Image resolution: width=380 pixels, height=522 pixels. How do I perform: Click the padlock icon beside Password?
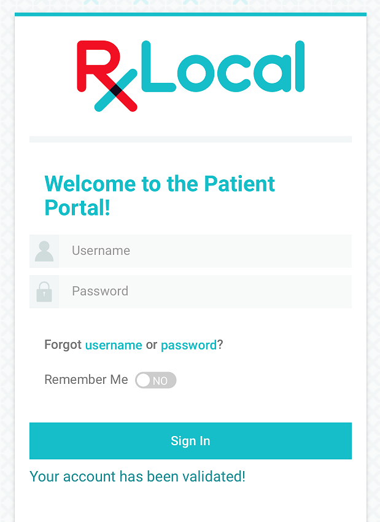[x=44, y=292]
